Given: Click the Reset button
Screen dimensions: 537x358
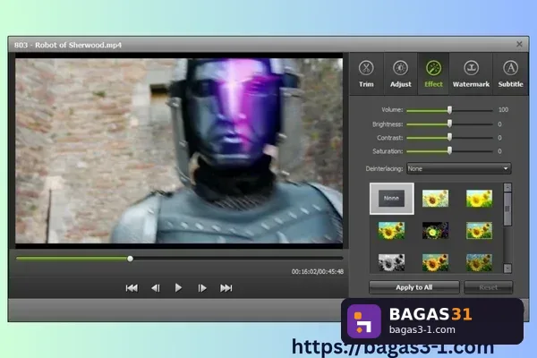Looking at the screenshot, I should coord(489,287).
